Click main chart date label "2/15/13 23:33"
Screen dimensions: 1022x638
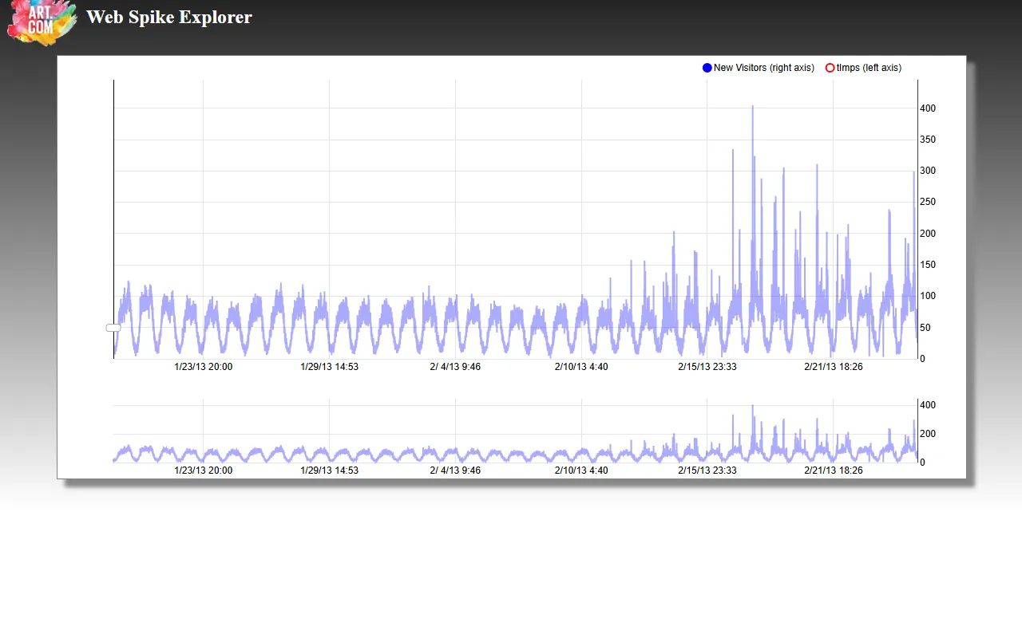coord(707,367)
